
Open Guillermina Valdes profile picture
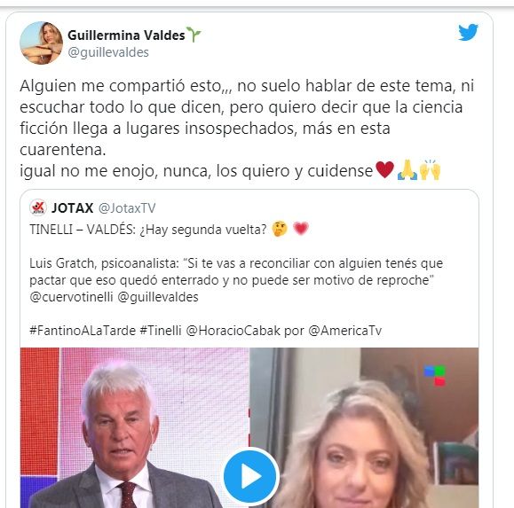(x=42, y=43)
